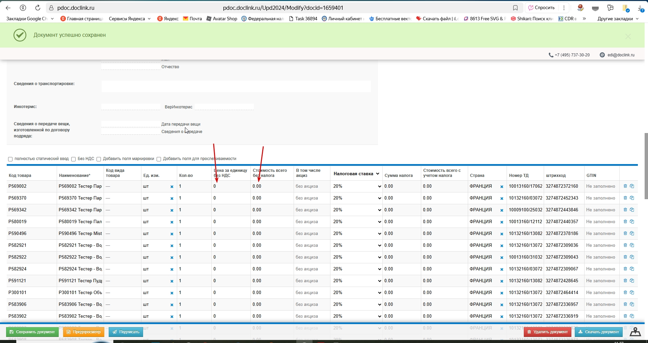Viewport: 648px width, 343px height.
Task: Open the Yandex home icon in toolbar
Action: pos(23,8)
